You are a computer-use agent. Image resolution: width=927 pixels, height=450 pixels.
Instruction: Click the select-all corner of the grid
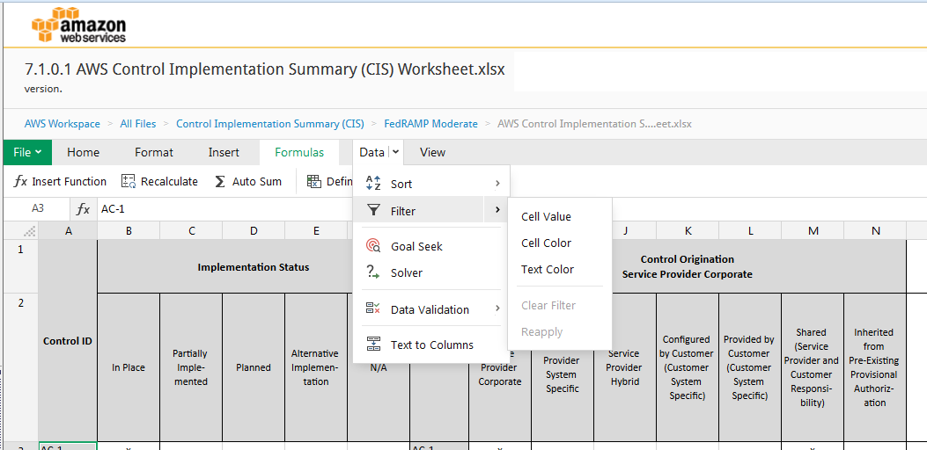(x=30, y=231)
